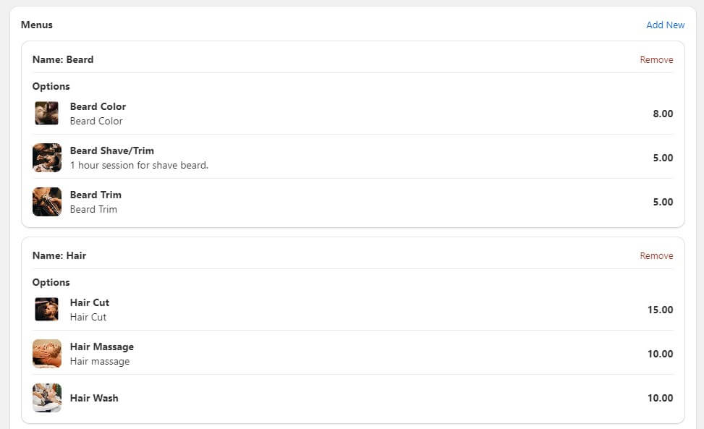Remove the Hair menu
This screenshot has width=704, height=429.
[656, 256]
